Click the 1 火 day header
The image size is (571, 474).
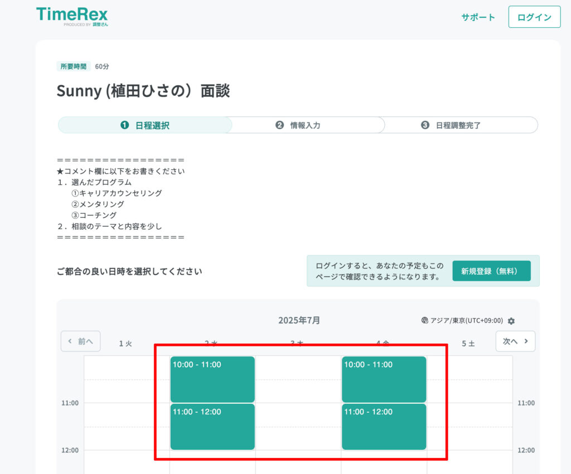pos(125,344)
